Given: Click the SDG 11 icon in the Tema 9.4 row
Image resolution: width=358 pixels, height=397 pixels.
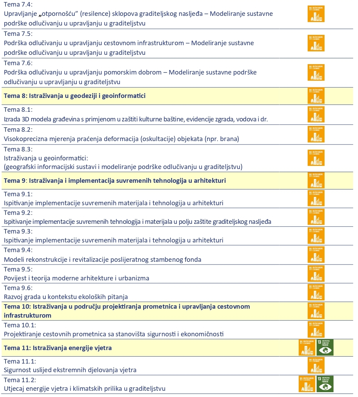Looking at the screenshot, I should pyautogui.click(x=316, y=255).
